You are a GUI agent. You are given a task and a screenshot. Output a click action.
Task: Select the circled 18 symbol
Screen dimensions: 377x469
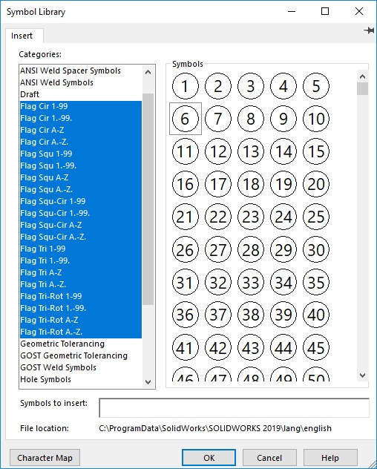[x=251, y=184]
